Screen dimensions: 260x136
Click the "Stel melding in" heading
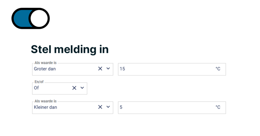[x=70, y=49]
